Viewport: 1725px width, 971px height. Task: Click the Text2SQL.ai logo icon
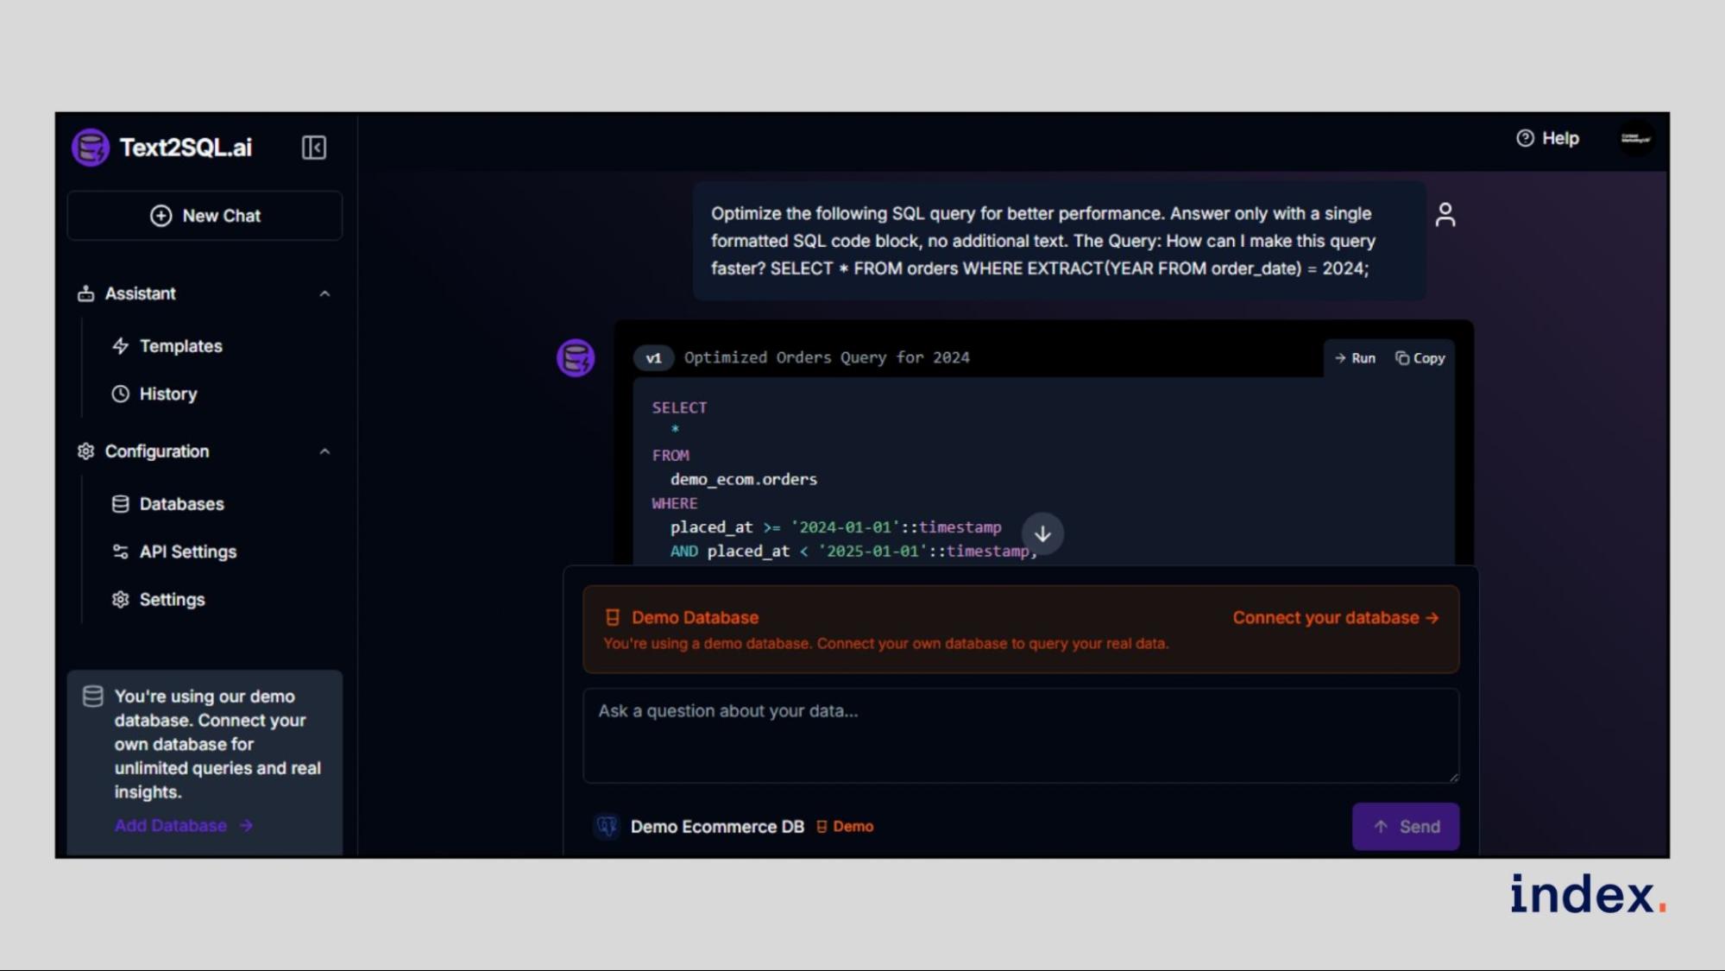click(91, 148)
